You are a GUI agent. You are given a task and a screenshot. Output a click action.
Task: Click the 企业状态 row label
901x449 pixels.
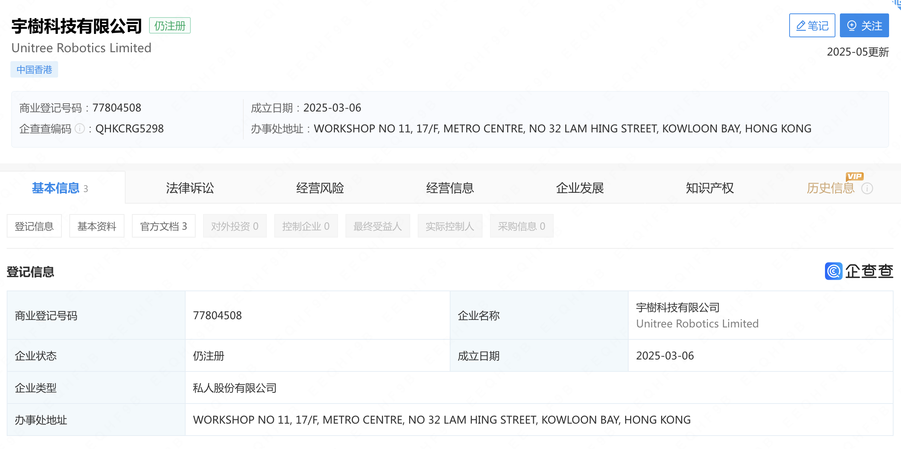click(36, 356)
